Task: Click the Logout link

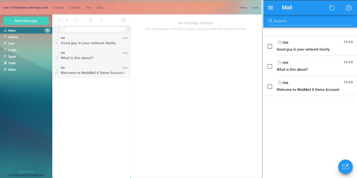Action: pos(255,8)
